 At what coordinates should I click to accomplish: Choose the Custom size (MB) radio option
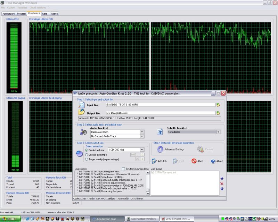point(87,155)
